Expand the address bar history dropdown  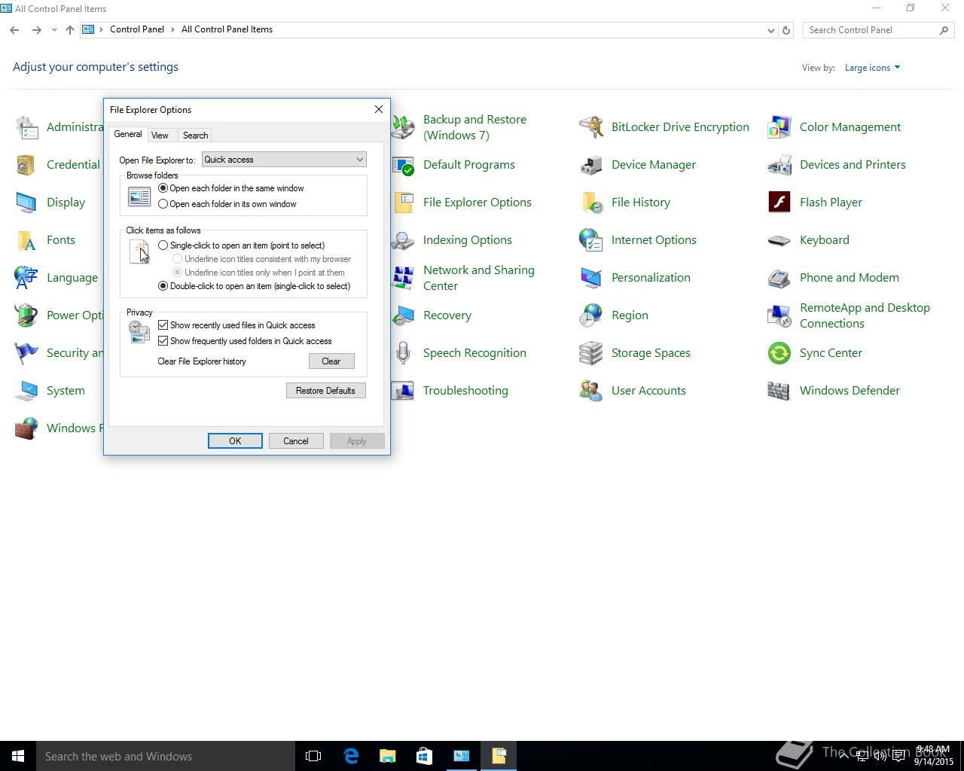tap(770, 30)
